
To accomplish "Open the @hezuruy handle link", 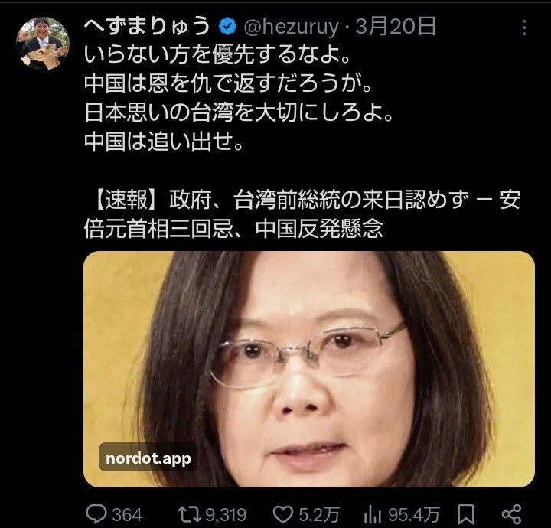I will [292, 28].
